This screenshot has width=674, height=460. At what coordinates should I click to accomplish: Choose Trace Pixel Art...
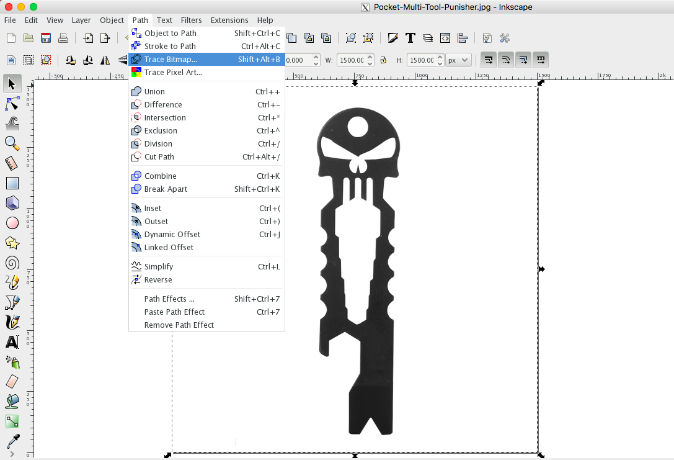click(206, 72)
